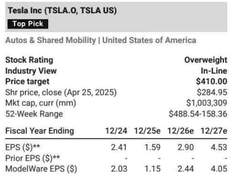Select the Overweight stock rating value
The image size is (236, 180).
coord(206,60)
